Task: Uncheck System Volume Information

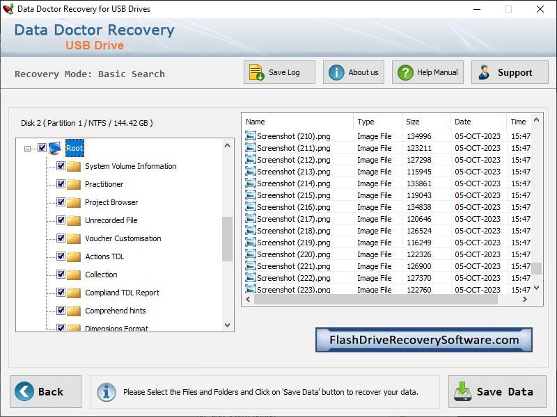Action: point(60,166)
